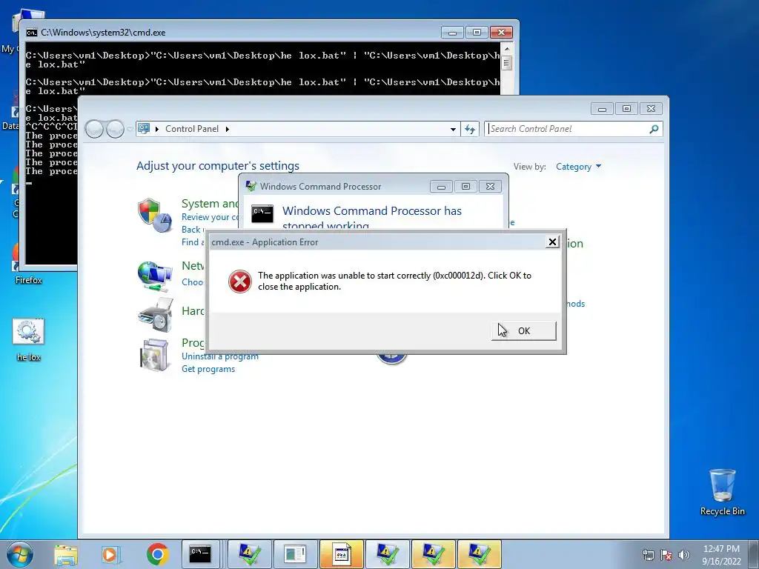759x569 pixels.
Task: Open the Network and Internet globe icon
Action: [x=154, y=276]
